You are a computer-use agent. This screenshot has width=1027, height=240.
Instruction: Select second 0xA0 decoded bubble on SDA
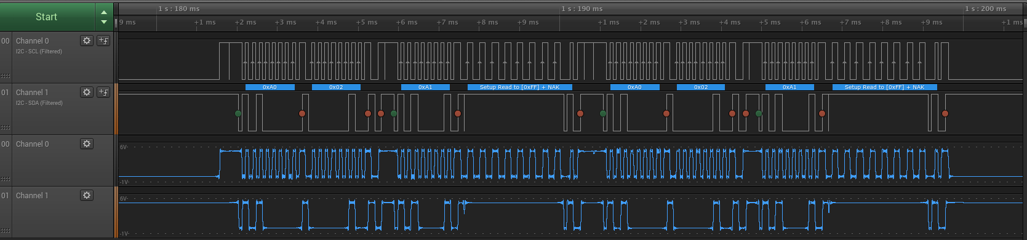634,87
